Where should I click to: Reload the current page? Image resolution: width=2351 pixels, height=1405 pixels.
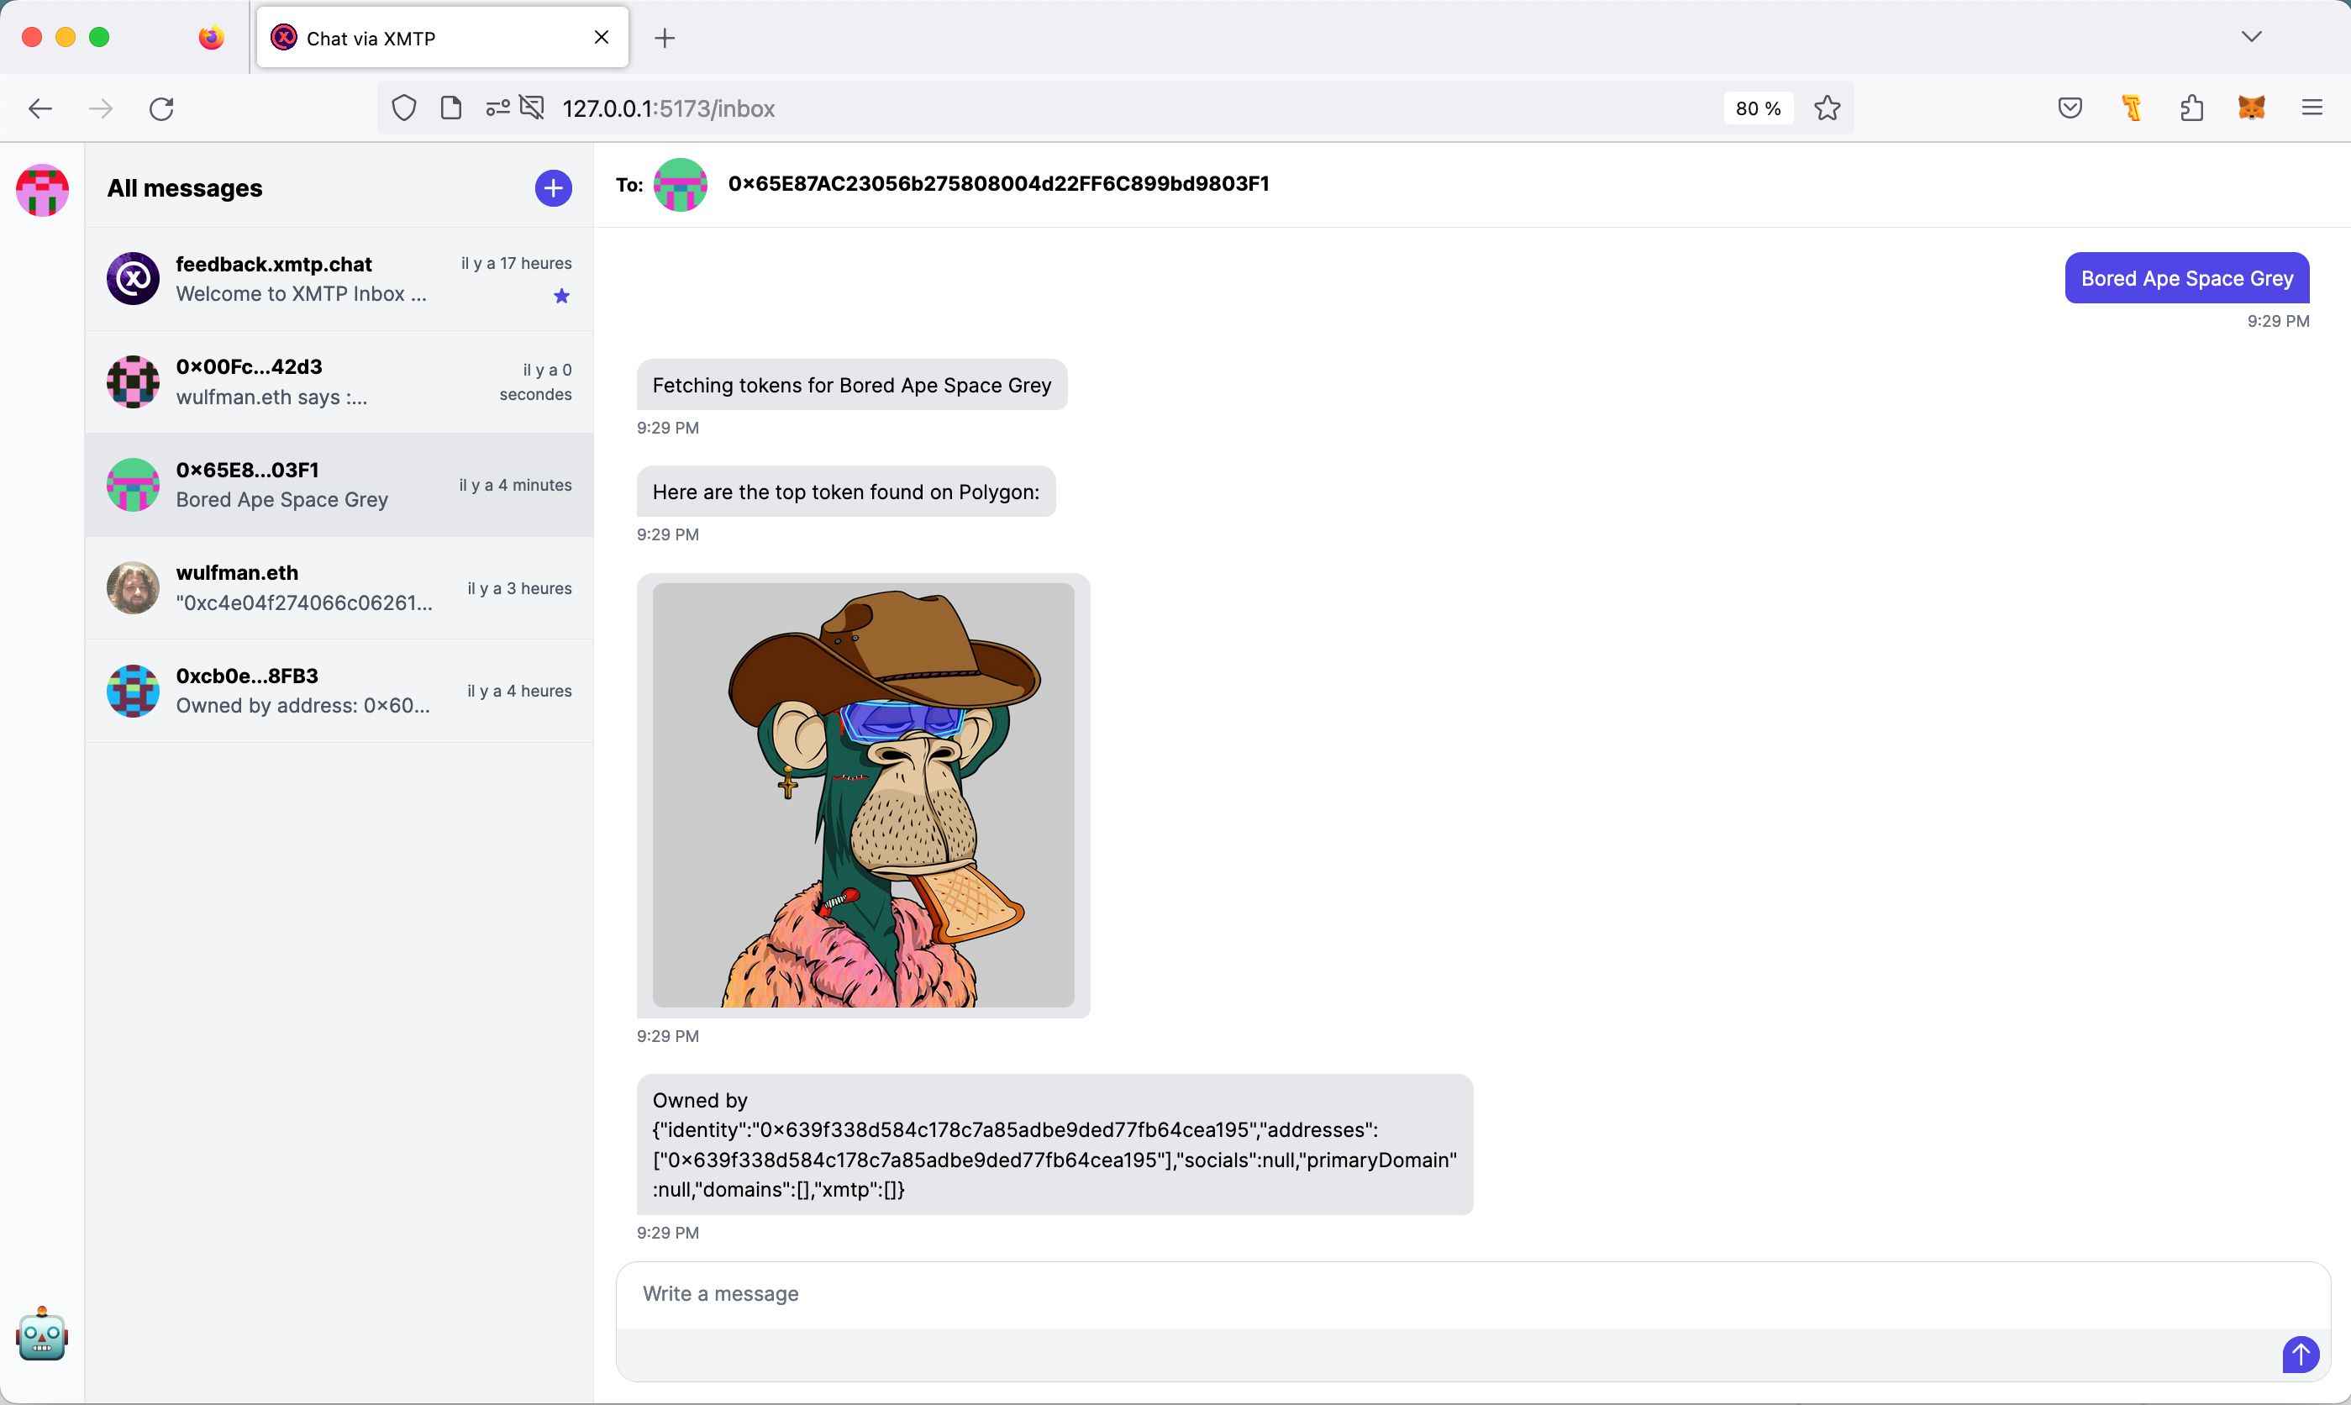tap(162, 109)
